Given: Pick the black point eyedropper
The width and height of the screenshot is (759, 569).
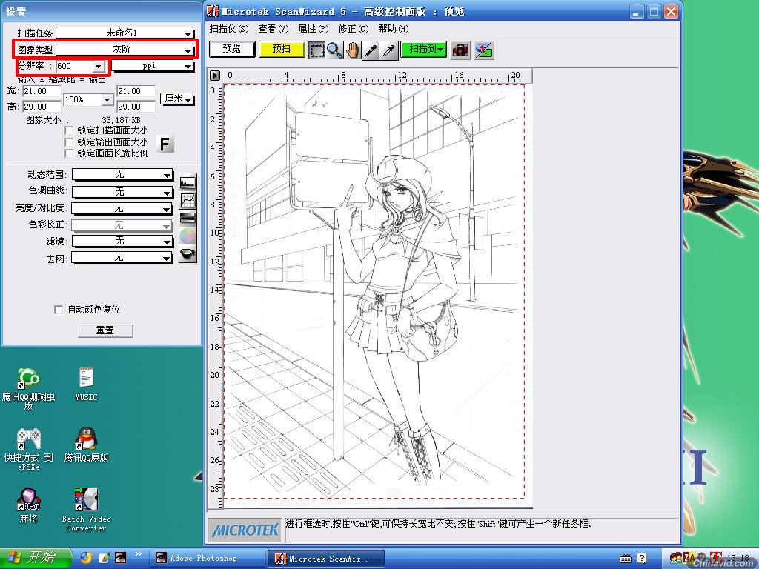Looking at the screenshot, I should (x=371, y=50).
